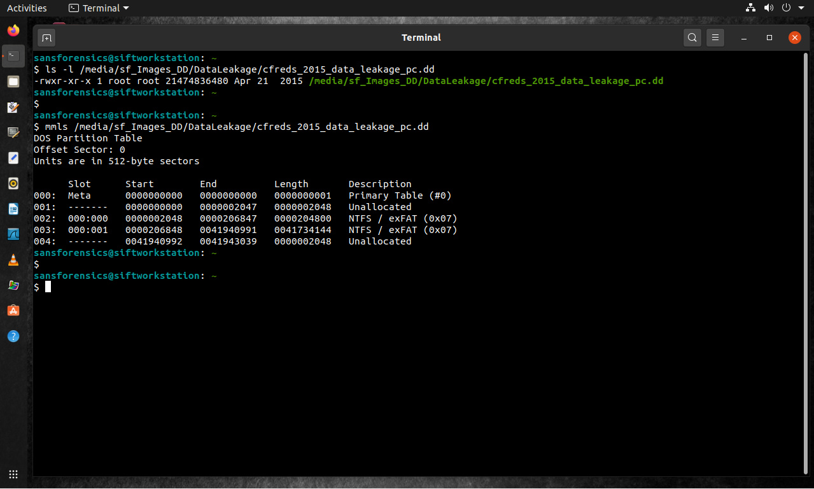Click the terminal search magnifier icon
Image resolution: width=814 pixels, height=489 pixels.
coord(692,38)
